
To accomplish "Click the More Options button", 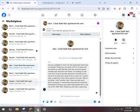I will tap(85, 34).
